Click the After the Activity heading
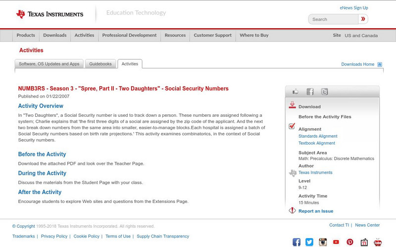This screenshot has height=247, width=396. (40, 192)
